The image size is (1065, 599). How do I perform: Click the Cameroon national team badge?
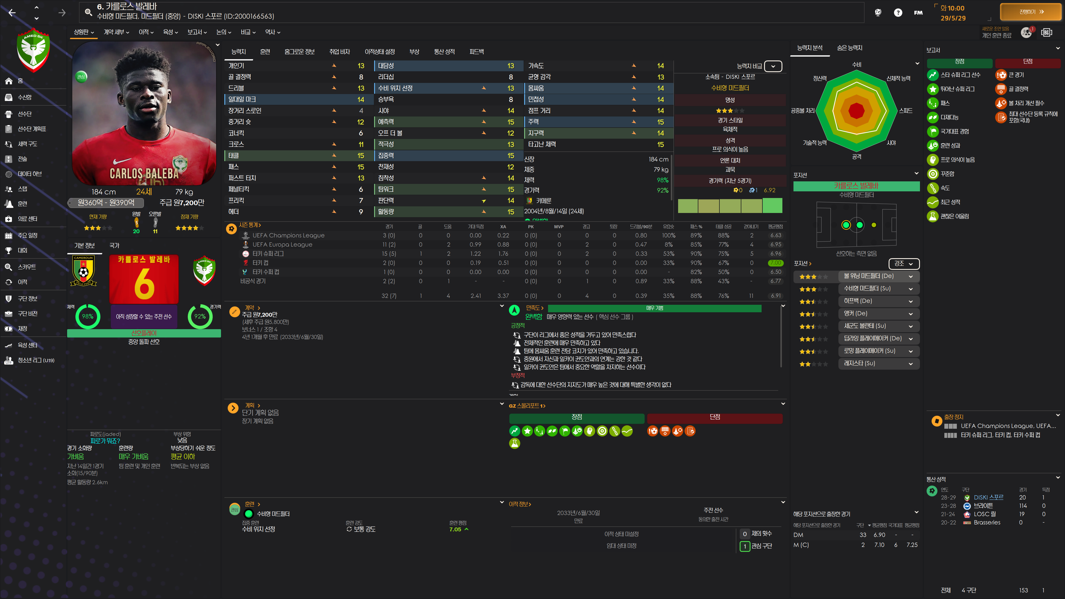click(83, 270)
